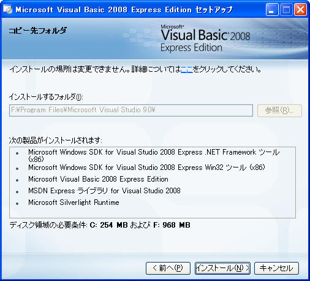Click the ディスク領域の必要条件 disk requirement text
This screenshot has height=281, width=310.
[100, 225]
